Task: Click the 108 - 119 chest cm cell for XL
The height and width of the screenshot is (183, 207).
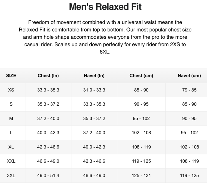Action: coord(141,147)
